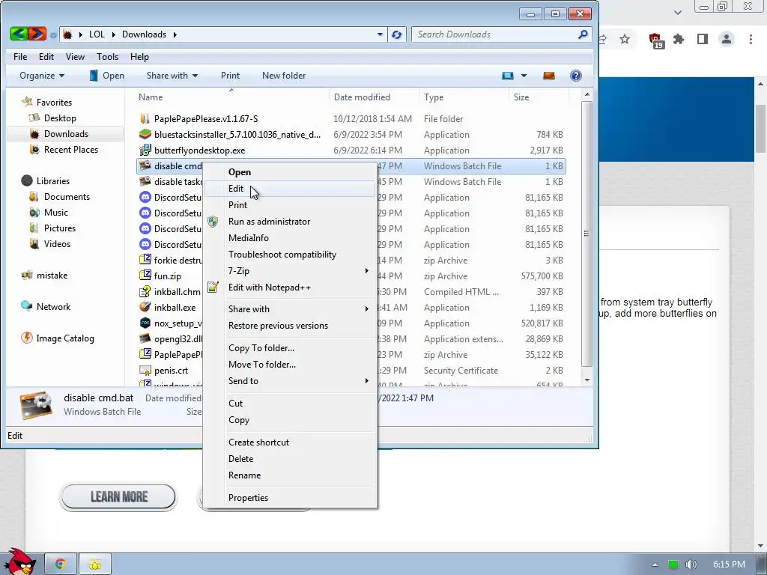
Task: Click the butterflyondesktop.exe file icon
Action: (145, 150)
